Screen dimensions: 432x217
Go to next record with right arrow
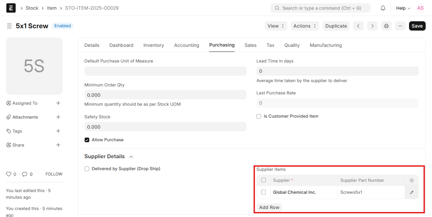(x=372, y=26)
